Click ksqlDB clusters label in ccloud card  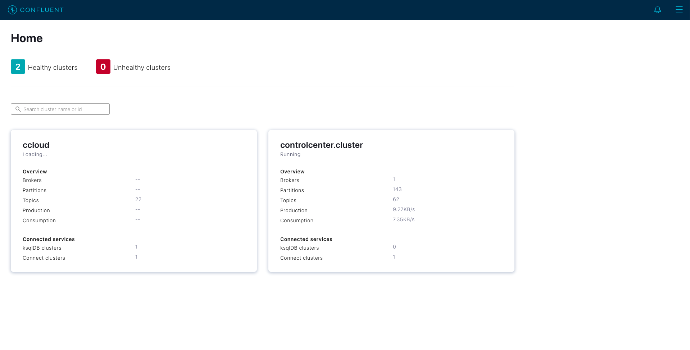(x=42, y=248)
